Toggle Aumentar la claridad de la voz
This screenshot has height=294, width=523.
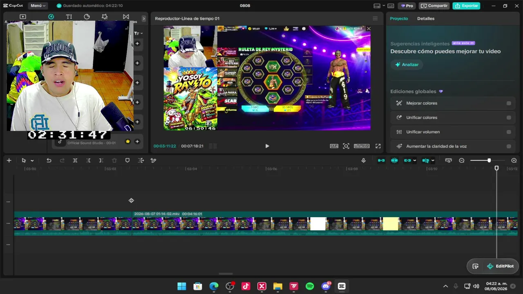click(509, 146)
